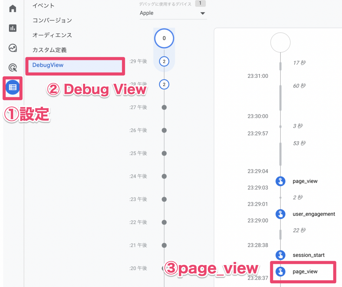Image resolution: width=342 pixels, height=287 pixels.
Task: Click the 27 午後 gray timeline dot
Action: point(164,107)
